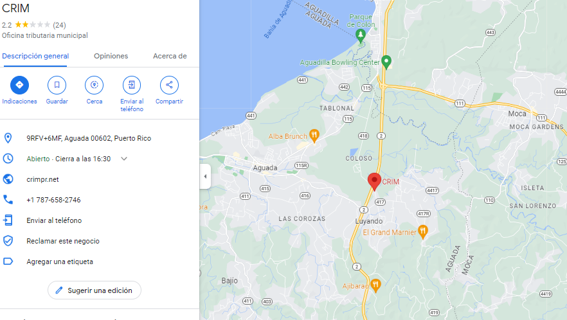Open the Alba Brunch restaurant marker
The height and width of the screenshot is (320, 567).
(314, 136)
